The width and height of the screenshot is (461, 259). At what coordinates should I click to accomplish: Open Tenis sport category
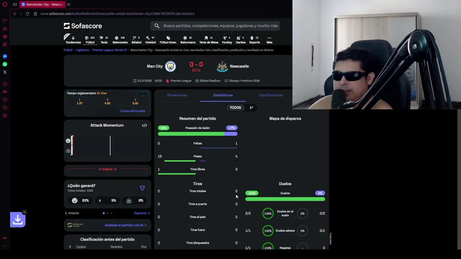[104, 40]
